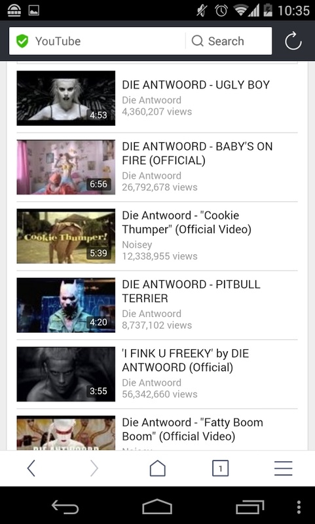Open BABY'S ON FIRE (OFFICIAL) video title
This screenshot has width=315, height=524.
pyautogui.click(x=197, y=153)
